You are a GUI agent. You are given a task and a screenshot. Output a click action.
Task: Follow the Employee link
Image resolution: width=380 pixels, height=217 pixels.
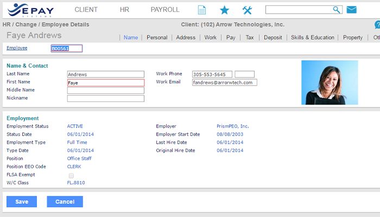(x=17, y=48)
